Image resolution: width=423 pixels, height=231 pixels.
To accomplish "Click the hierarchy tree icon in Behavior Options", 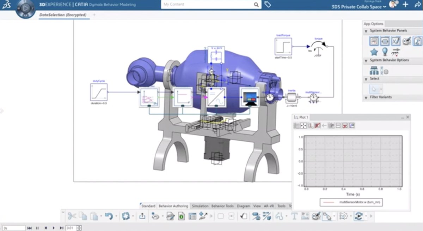I will coord(374,71).
